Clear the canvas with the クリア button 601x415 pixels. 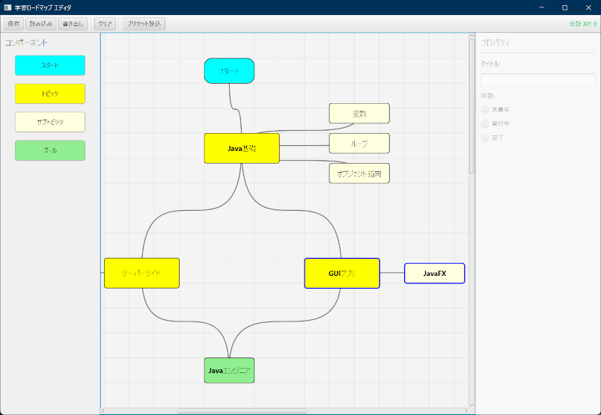coord(106,24)
